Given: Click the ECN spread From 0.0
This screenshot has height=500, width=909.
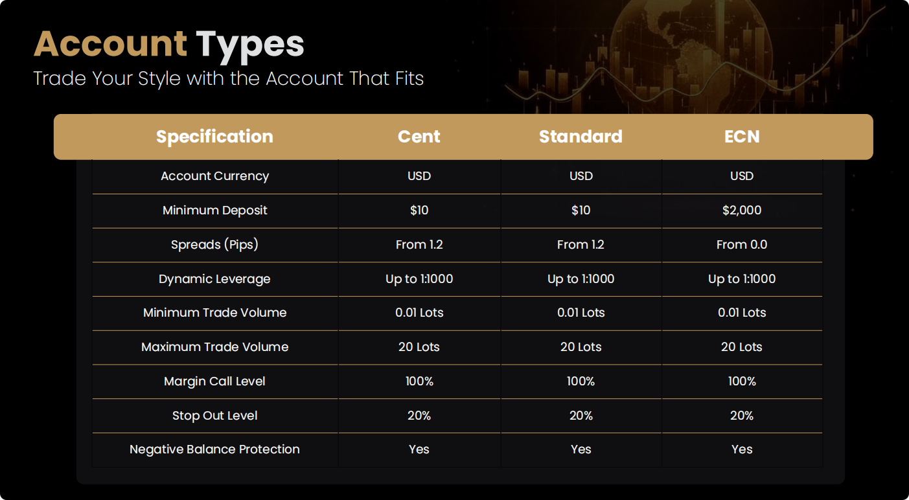Looking at the screenshot, I should pyautogui.click(x=742, y=245).
